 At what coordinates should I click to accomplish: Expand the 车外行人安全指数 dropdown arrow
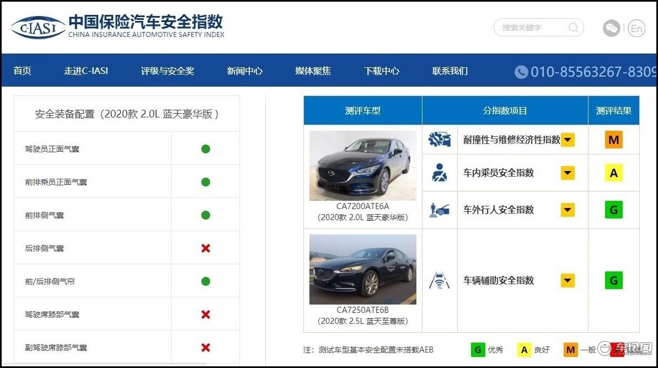[x=568, y=210]
